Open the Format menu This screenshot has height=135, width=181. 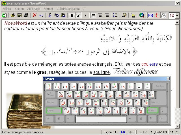(x=48, y=9)
